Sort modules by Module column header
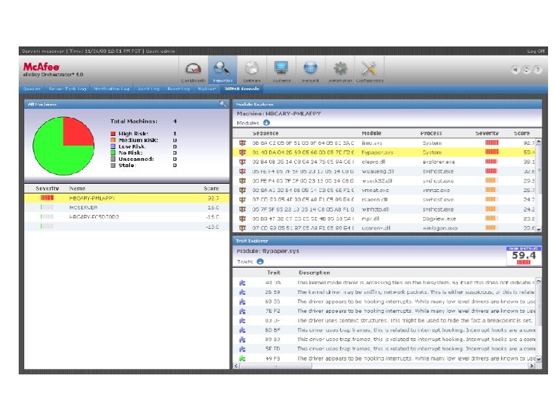Viewport: 555px width, 416px height. pos(371,133)
